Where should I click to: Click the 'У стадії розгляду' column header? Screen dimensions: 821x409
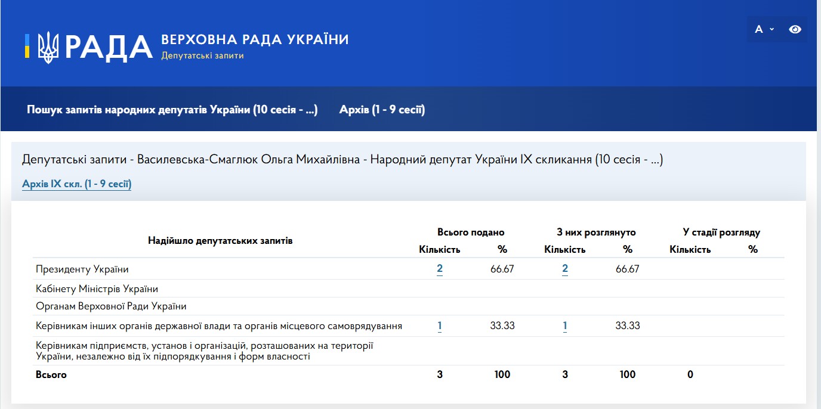721,233
